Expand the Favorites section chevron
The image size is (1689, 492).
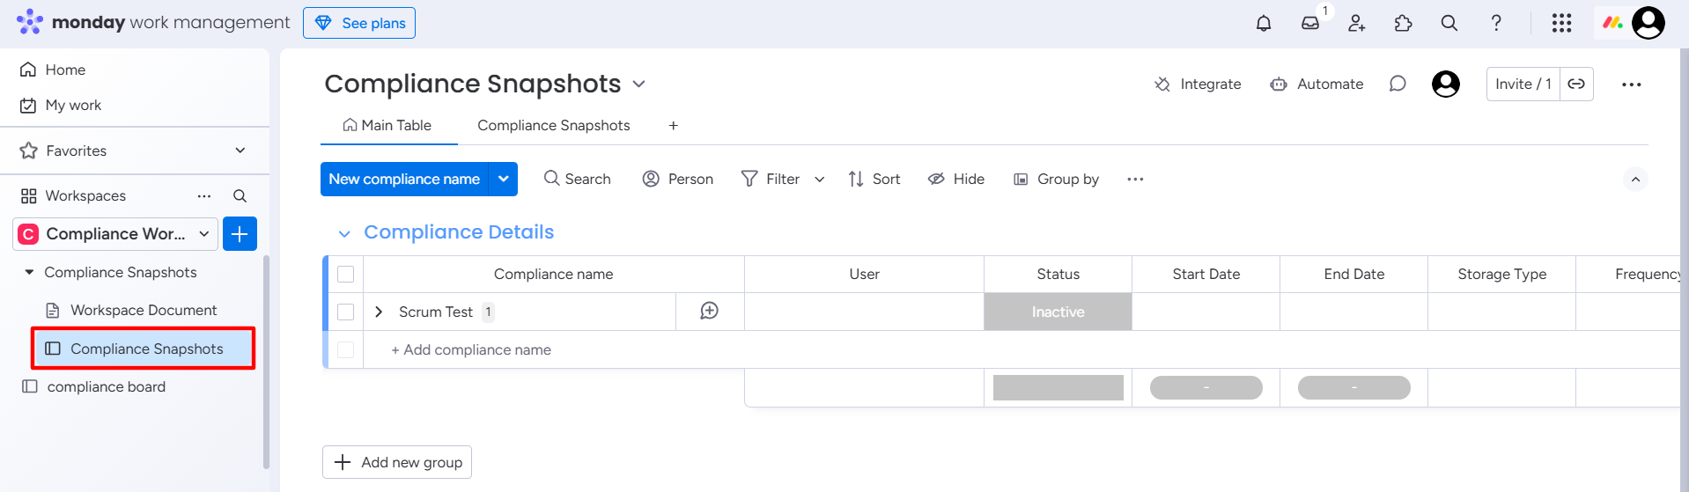(240, 151)
